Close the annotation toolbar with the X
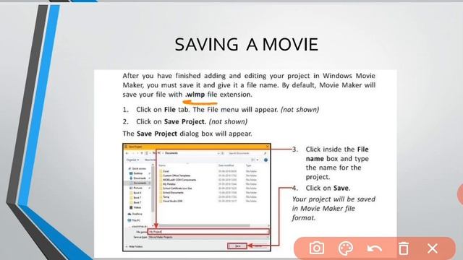Viewport: 463px width, 260px height. (433, 248)
